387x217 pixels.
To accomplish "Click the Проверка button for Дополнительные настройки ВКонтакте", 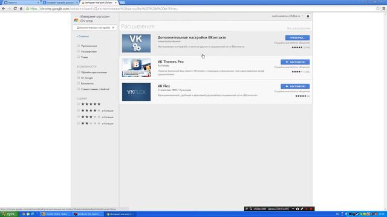I will tap(298, 37).
